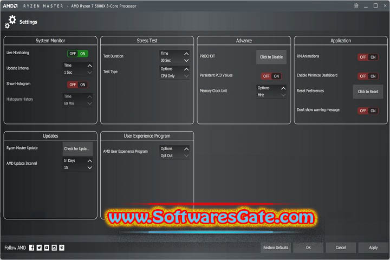Click Check for Update button
Screen dimensions: 390x260
77,149
